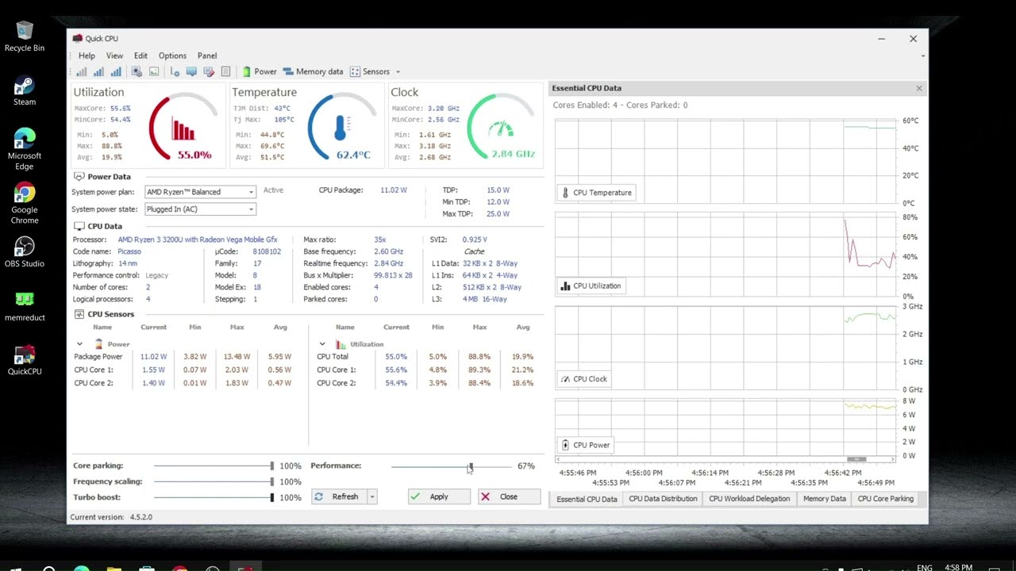This screenshot has width=1016, height=571.
Task: Open the Edit menu
Action: tap(140, 56)
